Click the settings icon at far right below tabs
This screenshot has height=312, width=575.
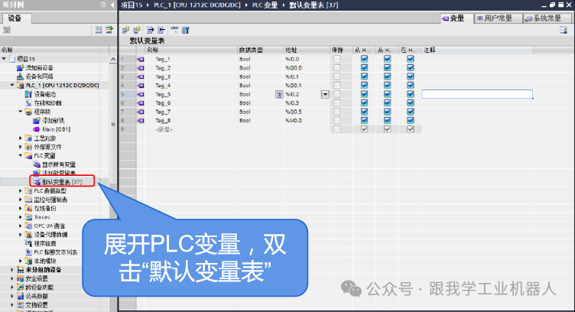tap(564, 30)
